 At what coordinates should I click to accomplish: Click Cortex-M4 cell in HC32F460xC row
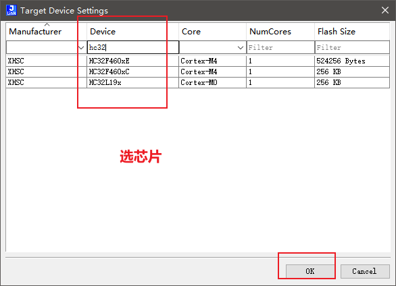(x=212, y=71)
